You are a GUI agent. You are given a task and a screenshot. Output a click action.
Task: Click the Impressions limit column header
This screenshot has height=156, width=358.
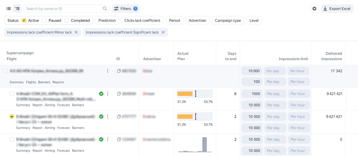293,59
